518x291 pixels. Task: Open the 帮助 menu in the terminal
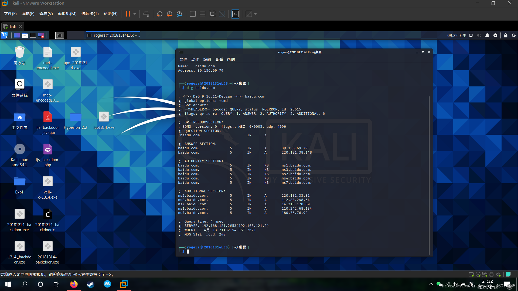231,60
